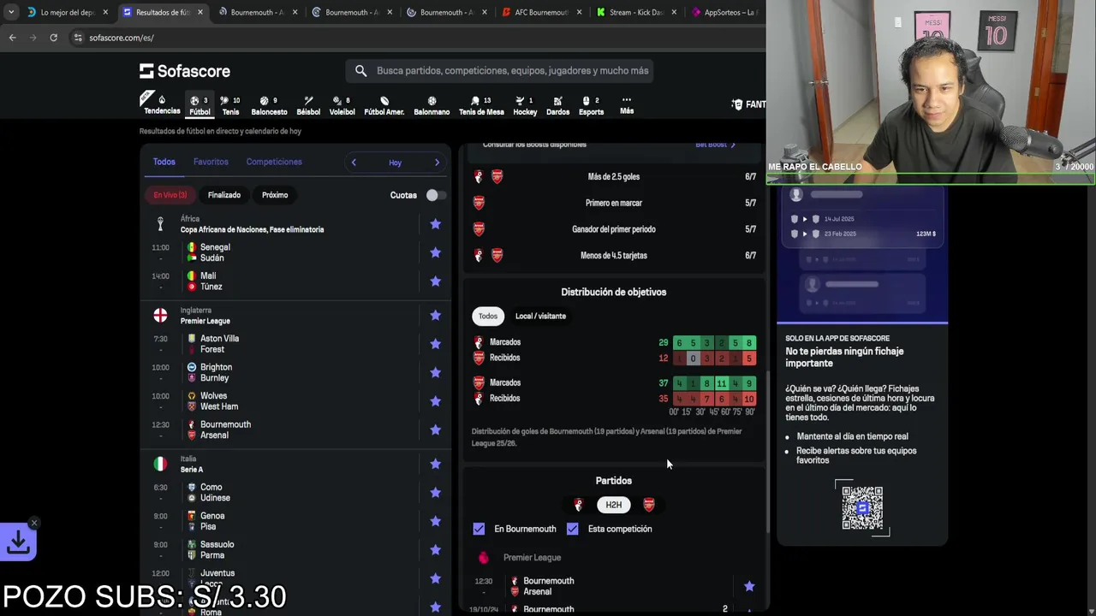
Task: Open the Serie A competition link
Action: tap(192, 470)
